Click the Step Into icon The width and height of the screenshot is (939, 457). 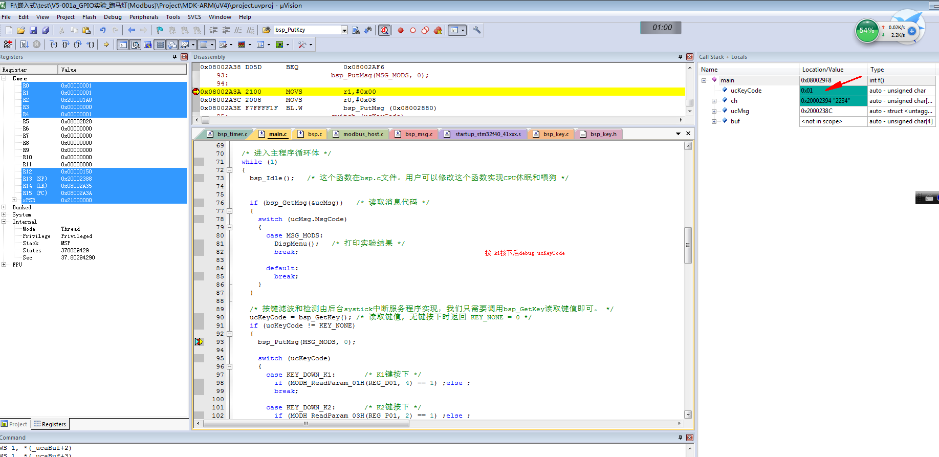54,45
